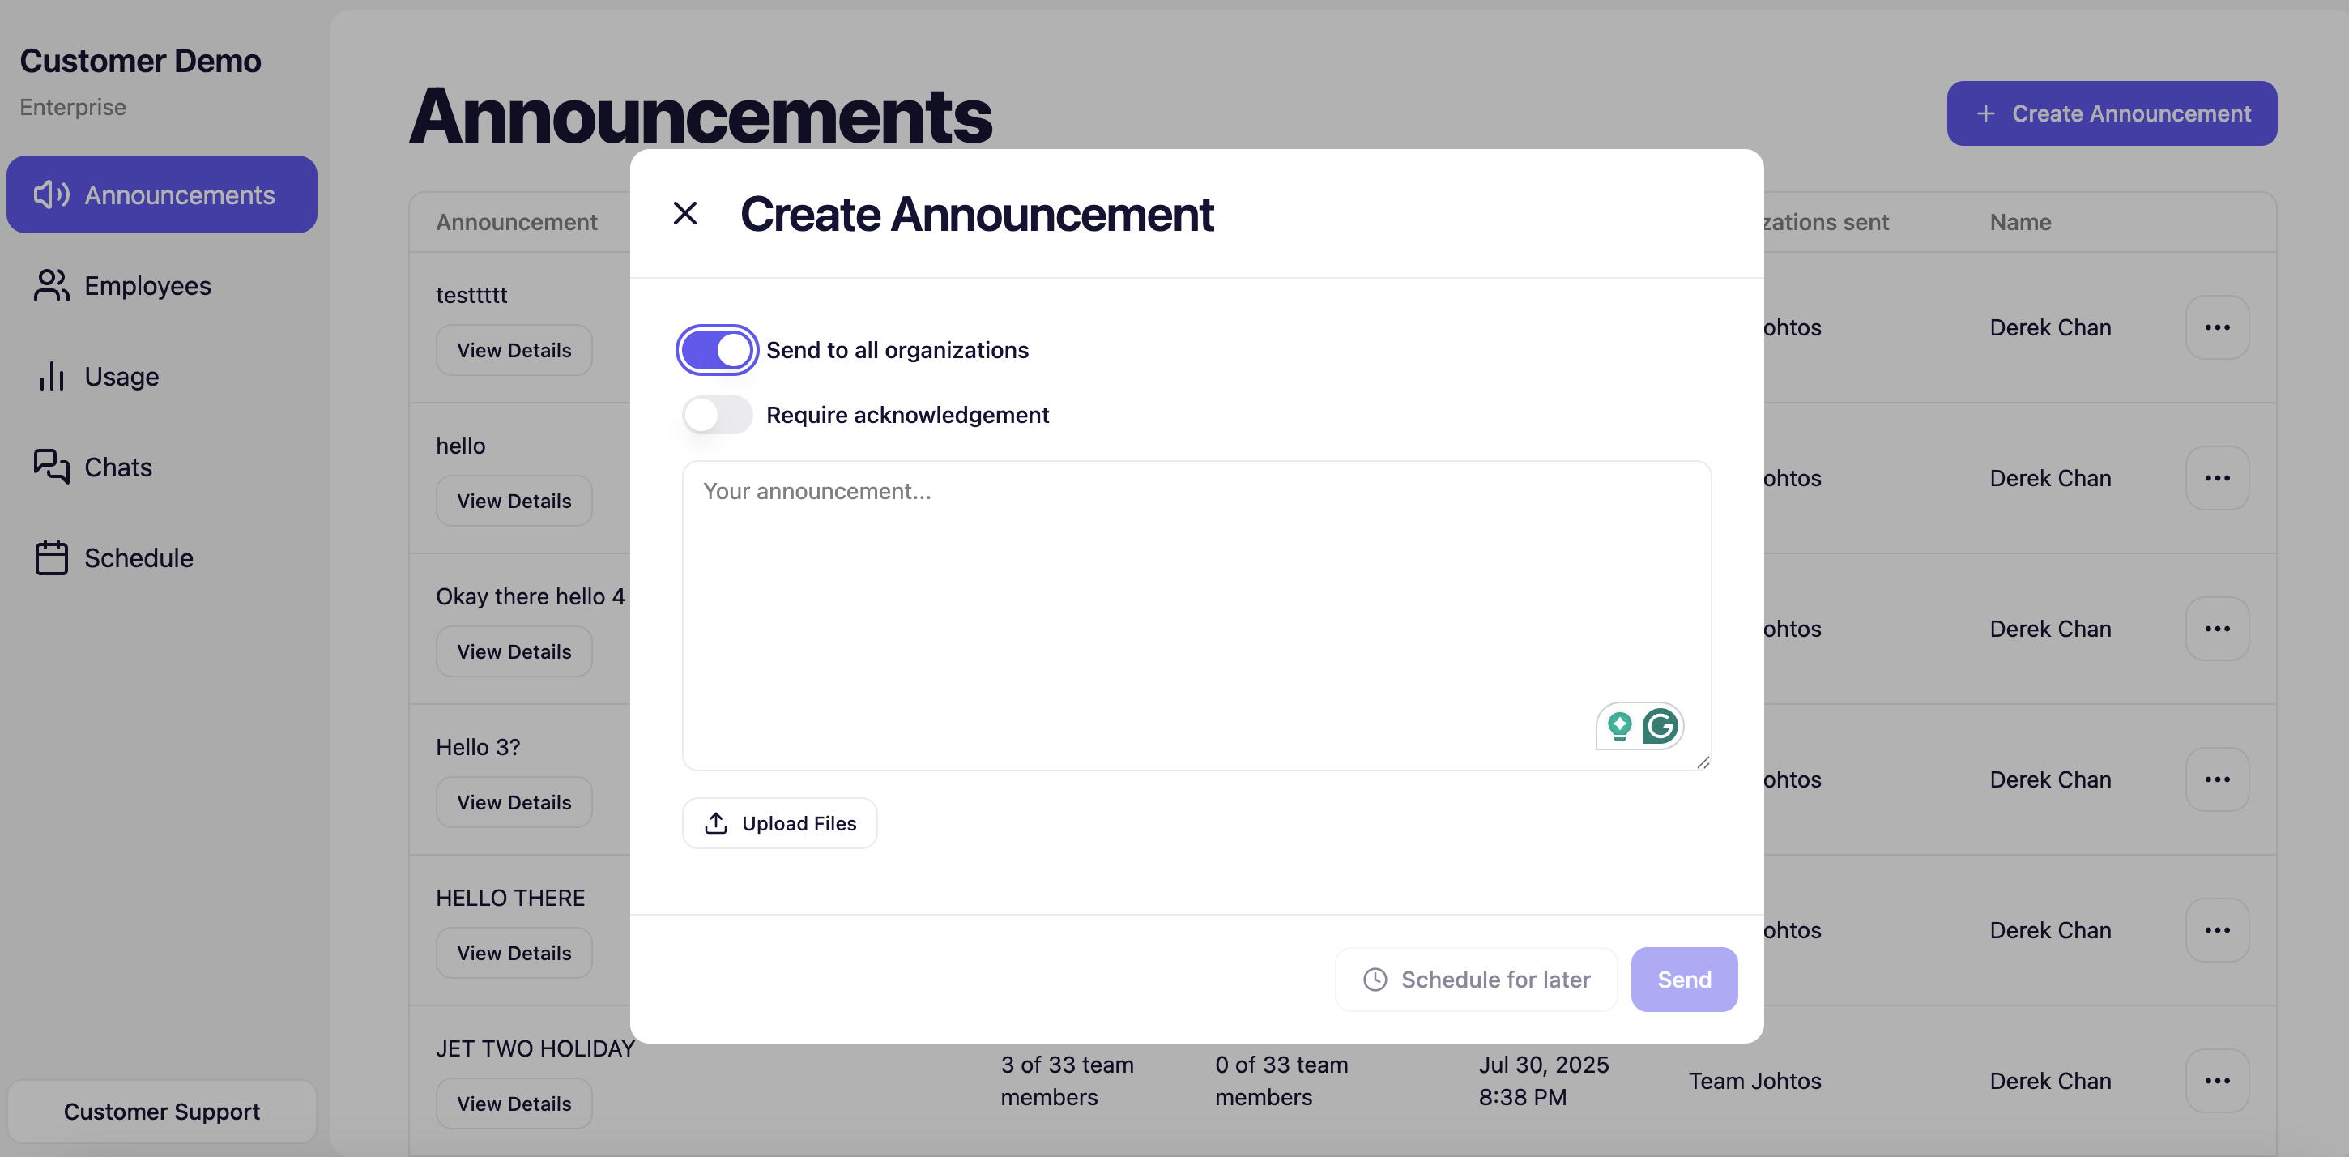Viewport: 2349px width, 1157px height.
Task: Click the Usage bar chart icon
Action: point(51,376)
